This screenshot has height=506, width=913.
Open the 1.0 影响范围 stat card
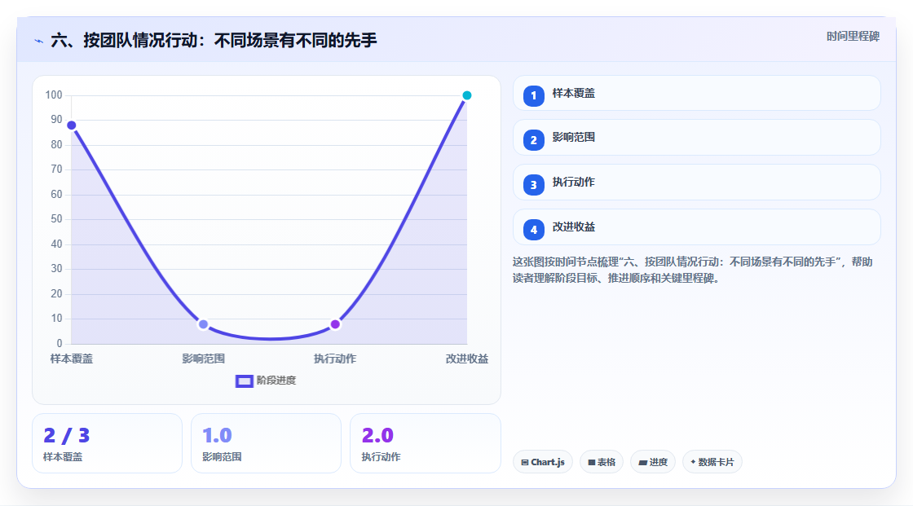point(266,443)
